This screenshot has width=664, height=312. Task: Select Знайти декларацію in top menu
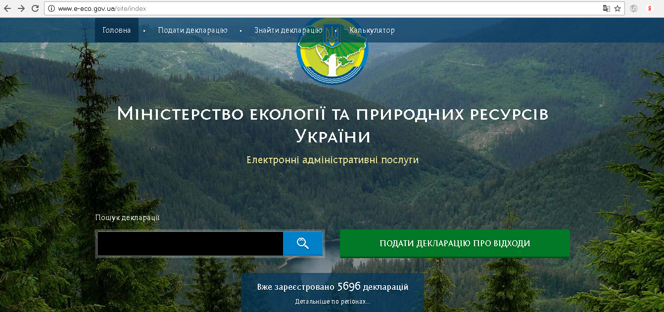tap(288, 30)
